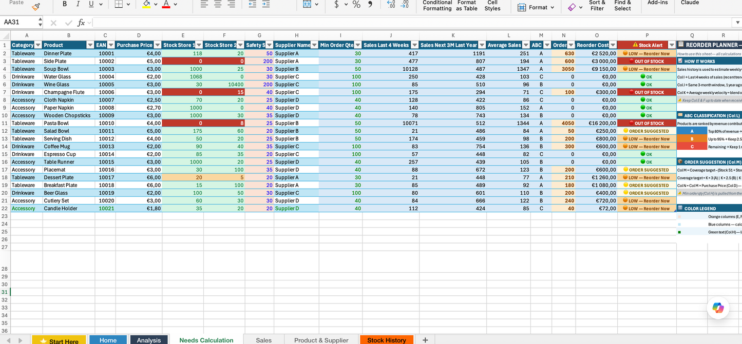
Task: Decrease decimal places
Action: click(x=405, y=4)
